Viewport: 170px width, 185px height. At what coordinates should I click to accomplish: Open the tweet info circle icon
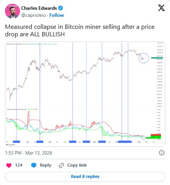tap(161, 153)
